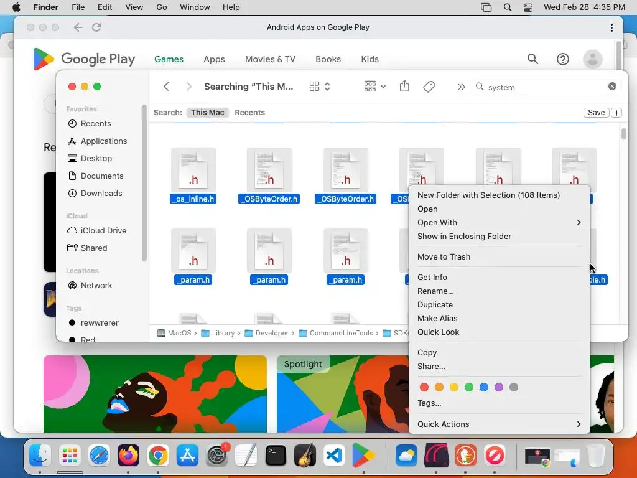Focus the Finder search field containing system
The height and width of the screenshot is (478, 637).
coord(546,87)
